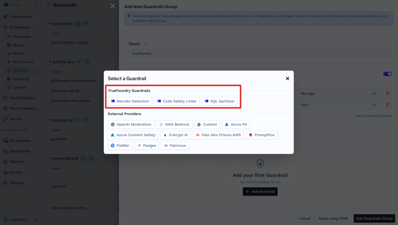Open MCP Servers page
This screenshot has width=398, height=225.
point(23,62)
